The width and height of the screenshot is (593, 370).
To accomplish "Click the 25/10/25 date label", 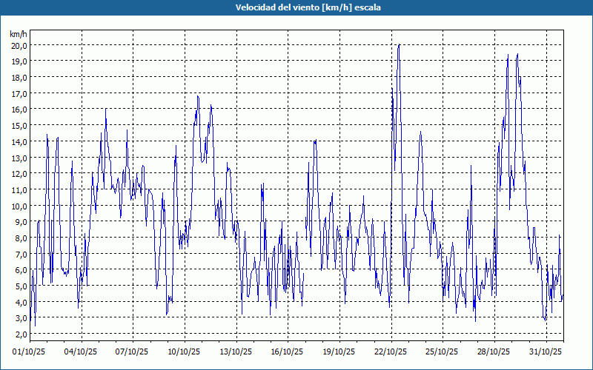I will click(440, 351).
